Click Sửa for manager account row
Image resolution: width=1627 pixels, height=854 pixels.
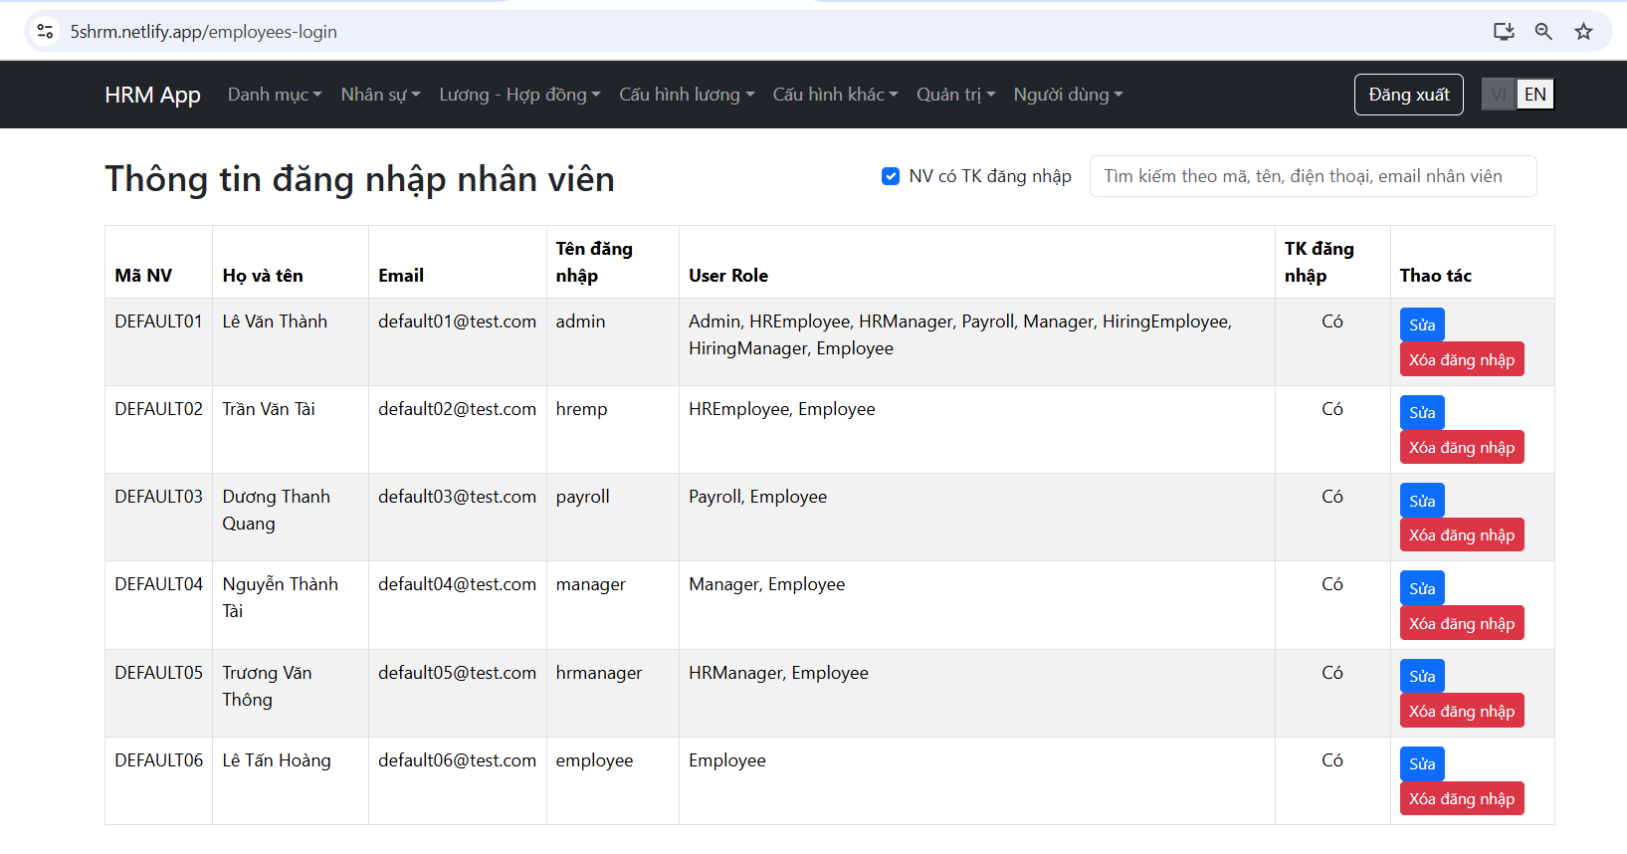click(1422, 588)
